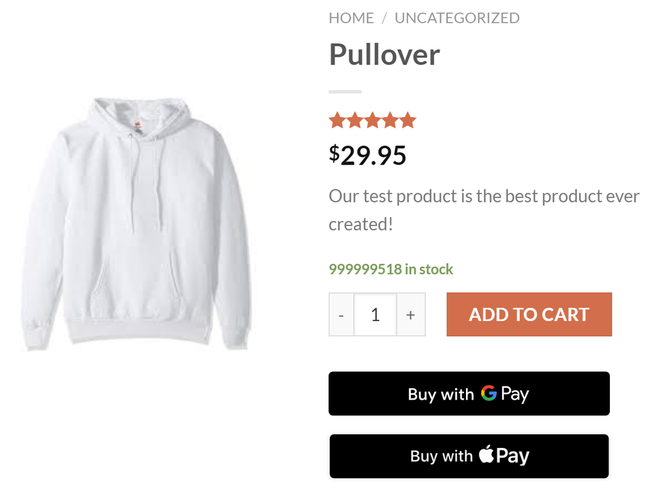Click the first rating star
The image size is (661, 492).
click(x=336, y=121)
